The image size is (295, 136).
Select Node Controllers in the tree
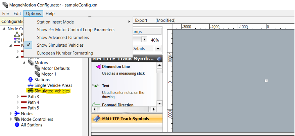coord(37,119)
